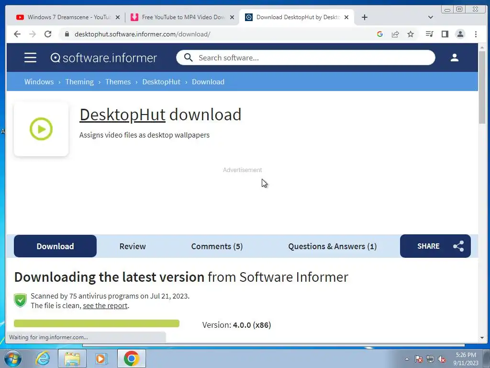
Task: Open Windows Explorer folder on taskbar
Action: point(72,359)
